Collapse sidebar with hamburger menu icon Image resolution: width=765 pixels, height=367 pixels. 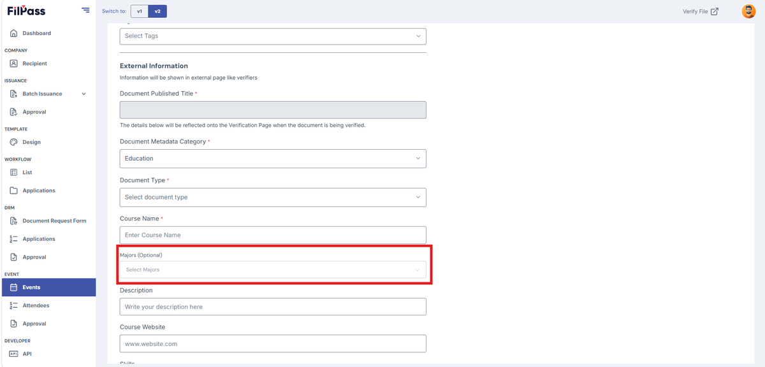tap(86, 10)
